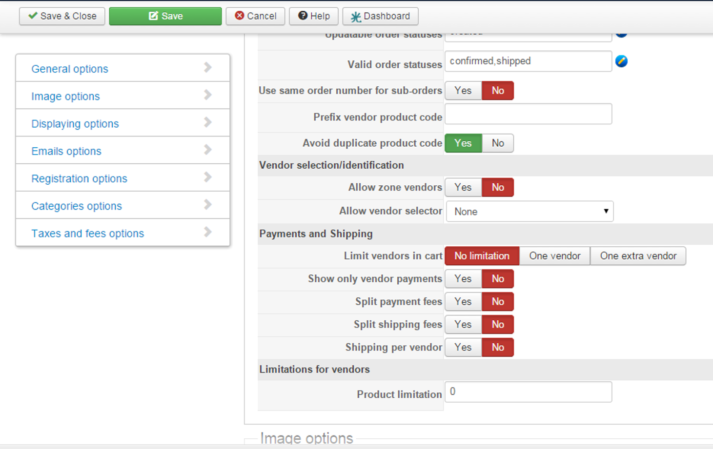713x449 pixels.
Task: Click the edit pencil icon on Save button
Action: point(153,16)
